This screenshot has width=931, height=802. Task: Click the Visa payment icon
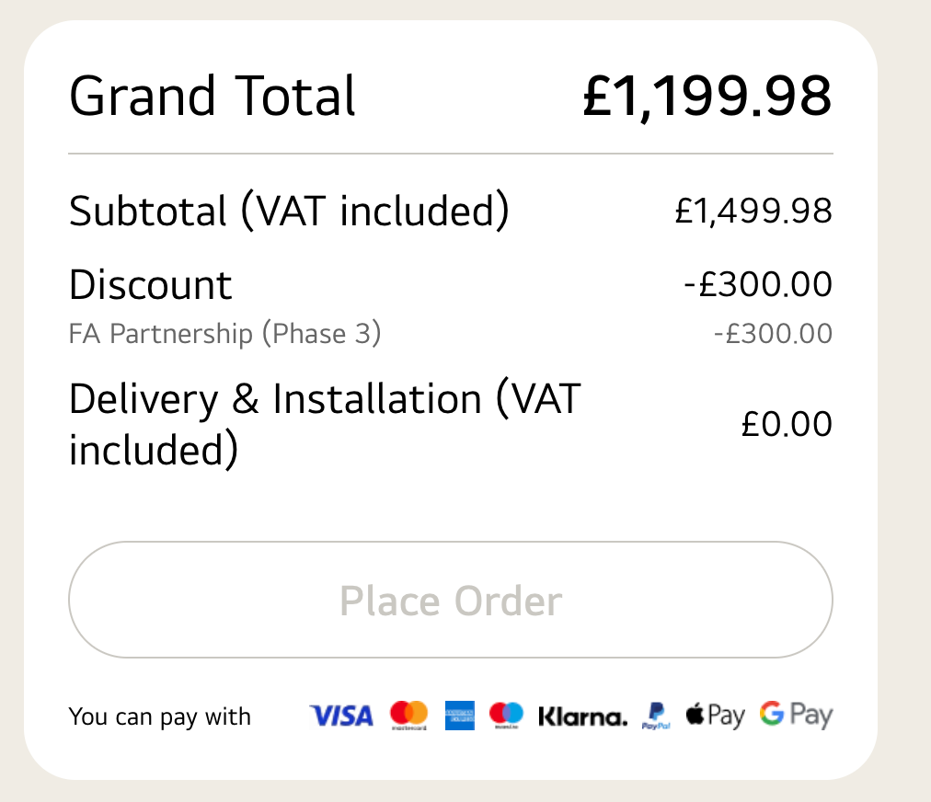point(341,716)
